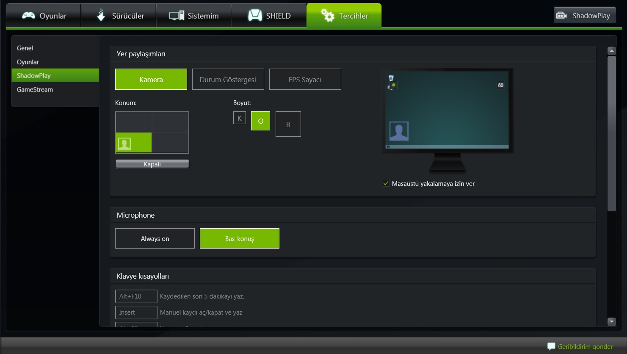Screen dimensions: 627x354
Task: Choose the Durum Göstergesi overlay button
Action: 228,79
